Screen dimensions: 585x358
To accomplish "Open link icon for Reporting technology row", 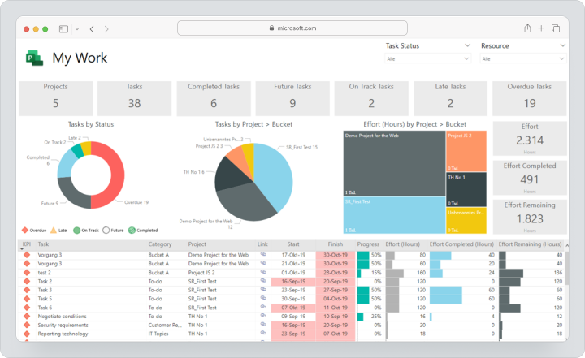I will point(263,334).
